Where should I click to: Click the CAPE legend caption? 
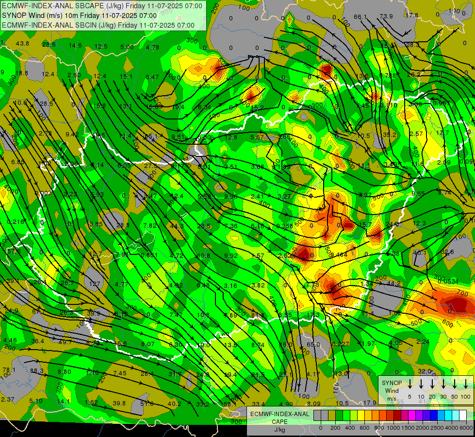click(x=279, y=422)
